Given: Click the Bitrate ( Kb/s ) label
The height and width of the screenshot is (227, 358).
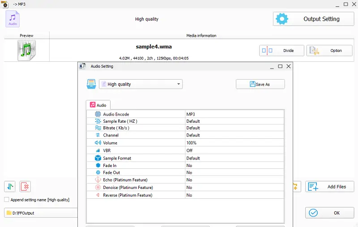Looking at the screenshot, I should click(116, 128).
